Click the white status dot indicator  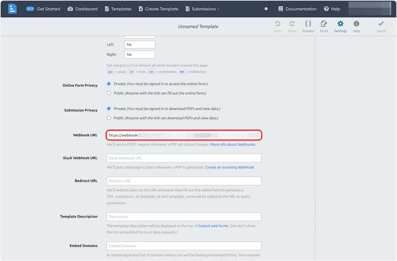(x=266, y=9)
